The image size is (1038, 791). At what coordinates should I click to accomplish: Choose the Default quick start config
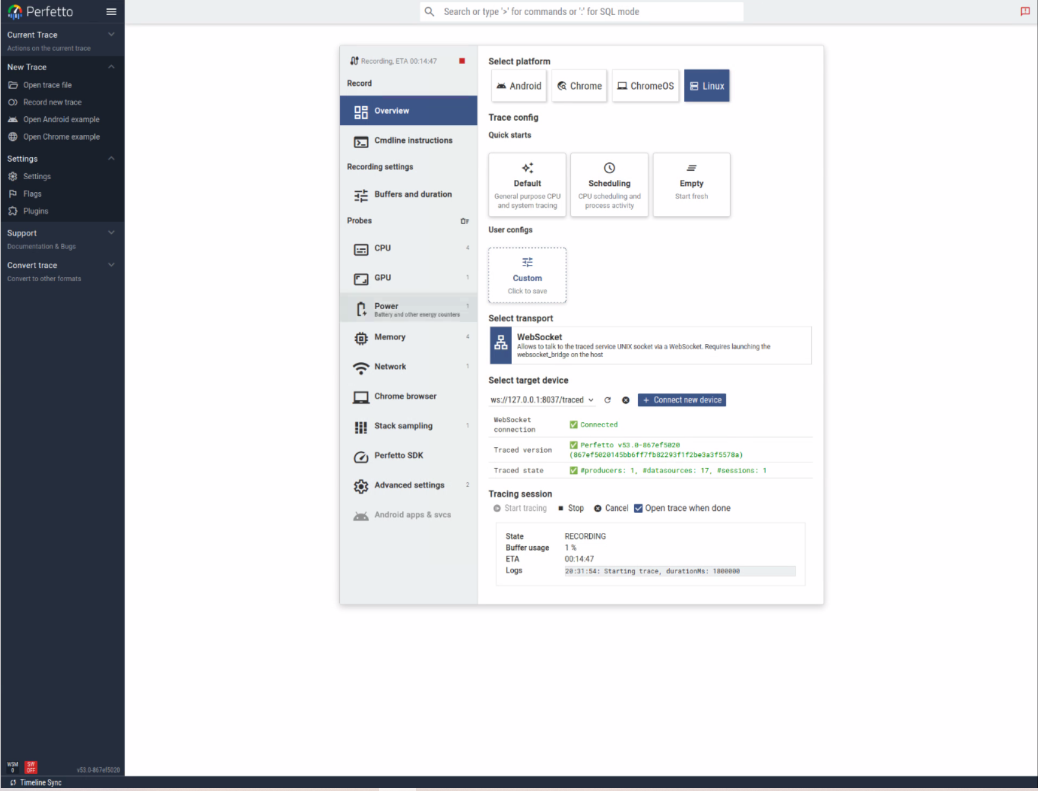tap(527, 185)
